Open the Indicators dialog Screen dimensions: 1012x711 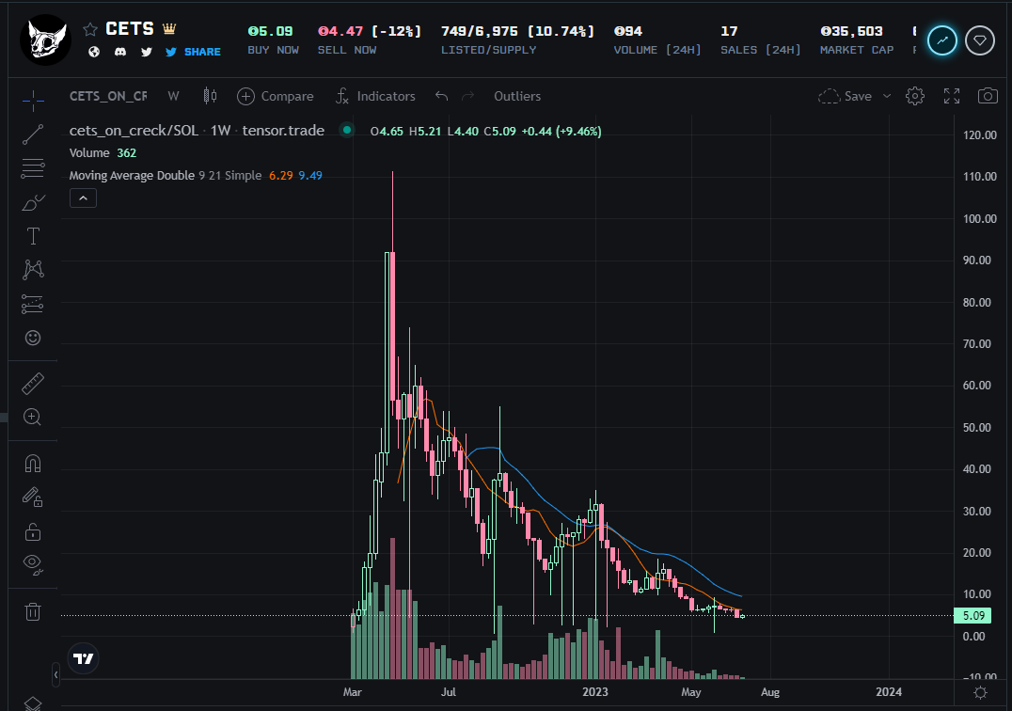pos(375,96)
